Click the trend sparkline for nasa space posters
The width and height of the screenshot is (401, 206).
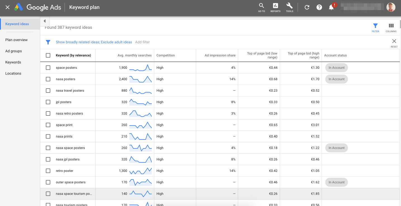pos(141,148)
